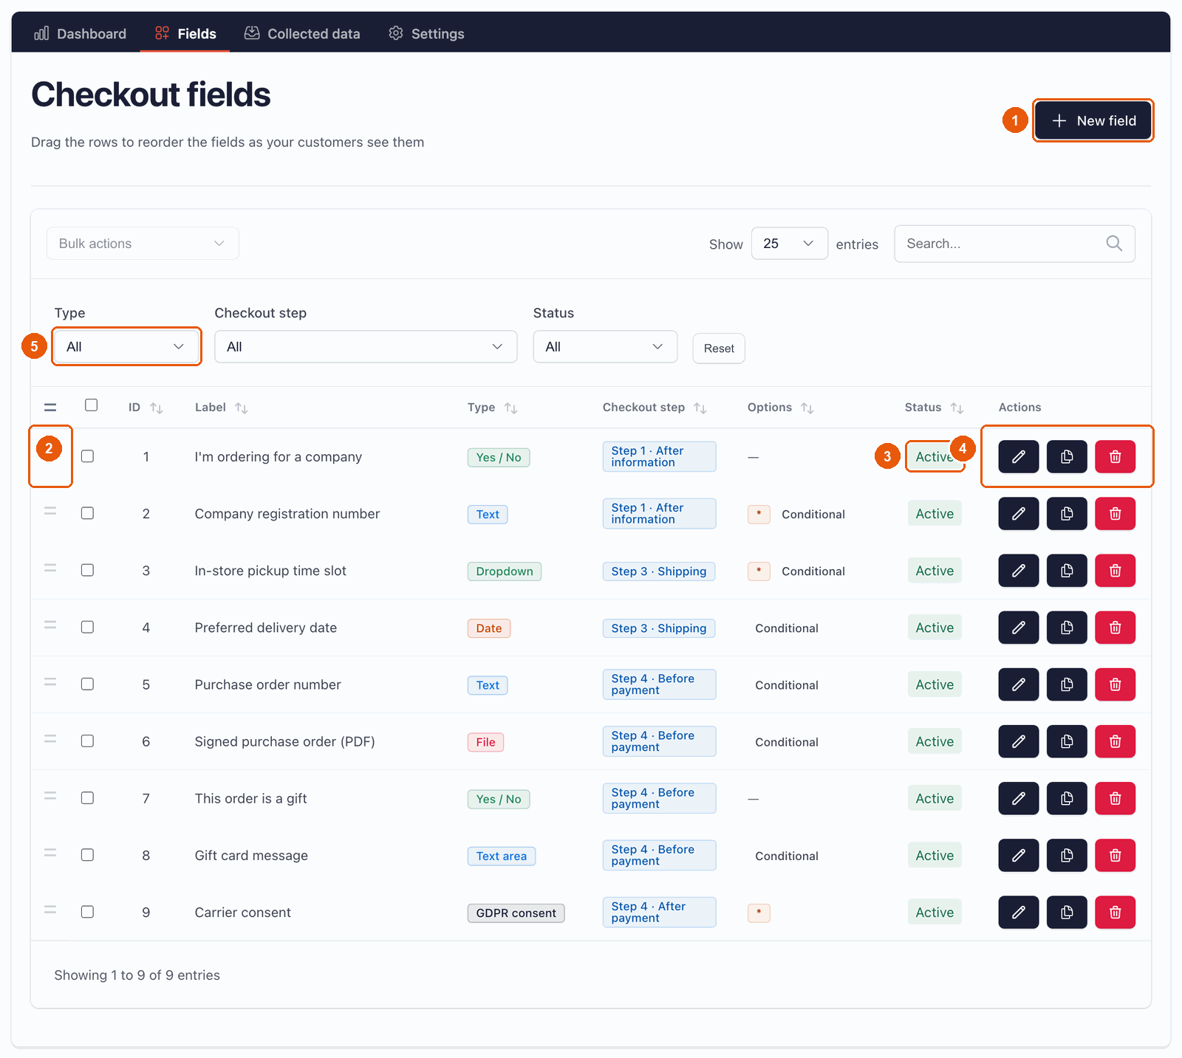This screenshot has height=1058, width=1182.
Task: Open the Type filter dropdown
Action: (x=126, y=346)
